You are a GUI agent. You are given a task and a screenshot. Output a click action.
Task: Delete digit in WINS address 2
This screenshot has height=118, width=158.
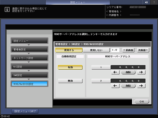click(128, 86)
